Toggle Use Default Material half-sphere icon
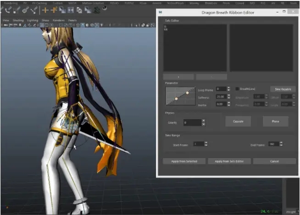Image resolution: width=300 pixels, height=215 pixels. tap(87, 25)
